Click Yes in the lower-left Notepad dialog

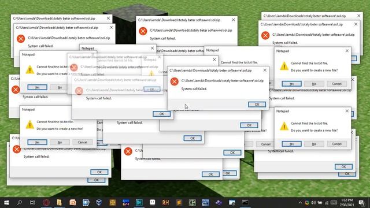click(37, 142)
